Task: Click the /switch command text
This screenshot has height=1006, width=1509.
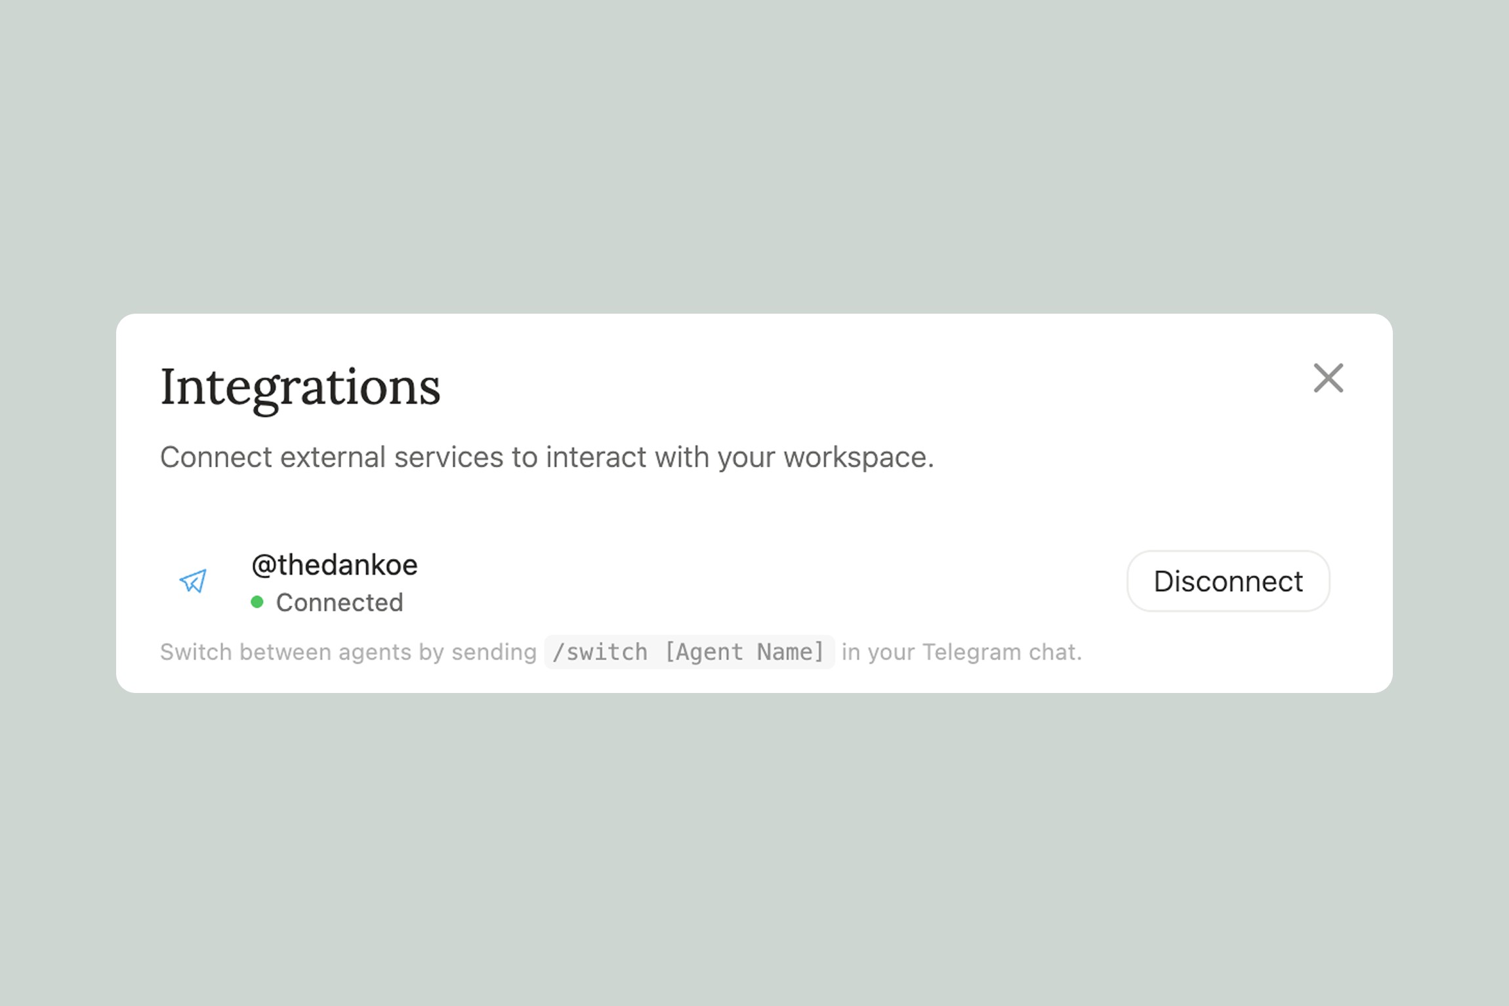Action: tap(600, 652)
